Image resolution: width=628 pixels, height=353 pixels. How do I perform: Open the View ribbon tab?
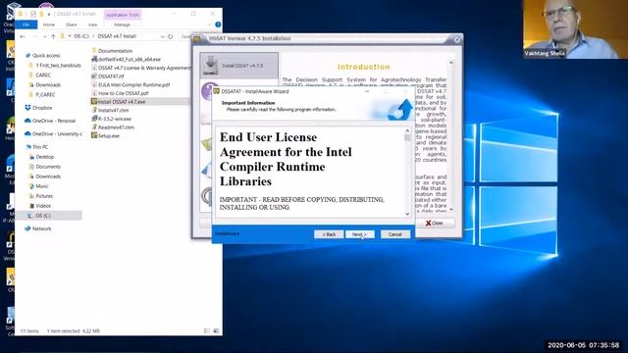[92, 25]
